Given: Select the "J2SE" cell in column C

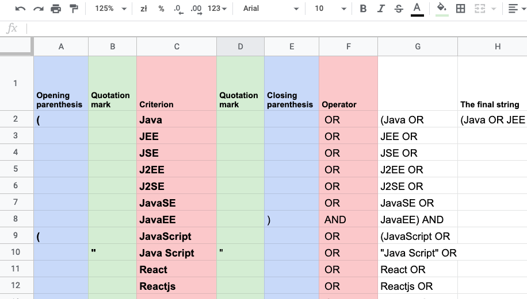Looking at the screenshot, I should pyautogui.click(x=177, y=185).
